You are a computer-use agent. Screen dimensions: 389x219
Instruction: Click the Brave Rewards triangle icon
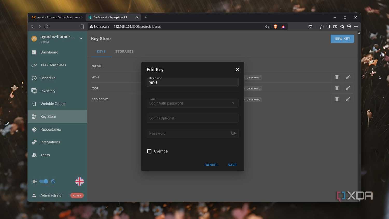tap(283, 26)
